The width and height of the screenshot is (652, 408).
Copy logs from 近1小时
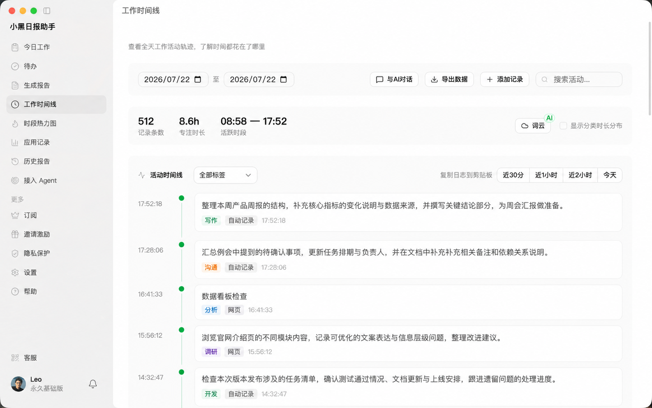coord(546,175)
